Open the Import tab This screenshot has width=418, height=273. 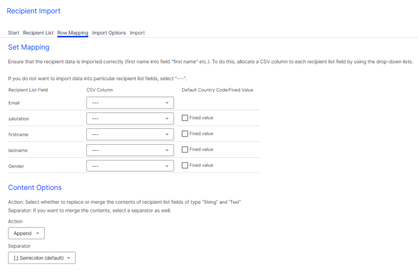138,33
